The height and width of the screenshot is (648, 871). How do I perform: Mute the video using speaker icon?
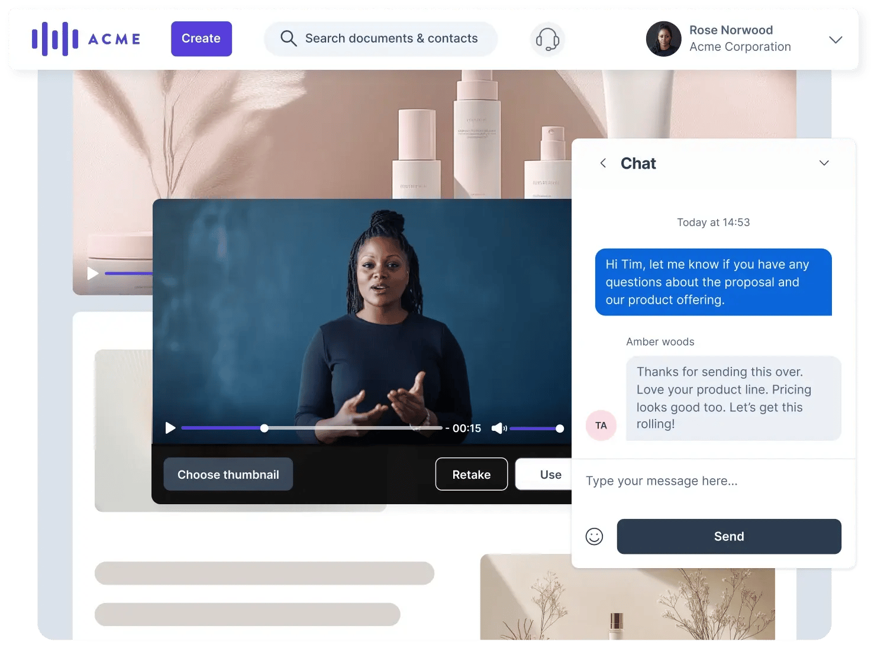pos(498,428)
